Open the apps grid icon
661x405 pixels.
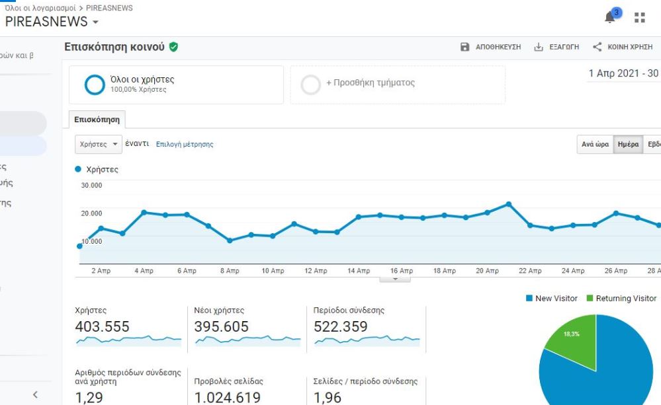point(639,18)
